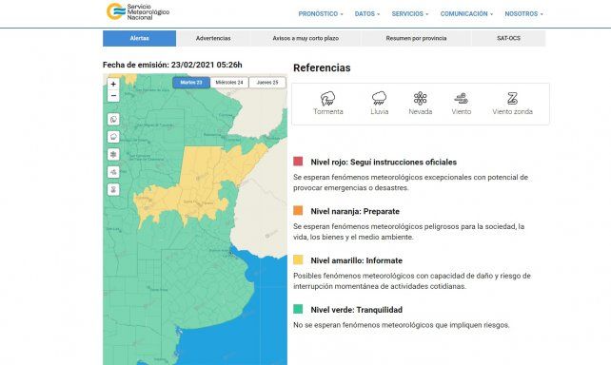
Task: Select the Martes 23 day toggle
Action: point(191,83)
